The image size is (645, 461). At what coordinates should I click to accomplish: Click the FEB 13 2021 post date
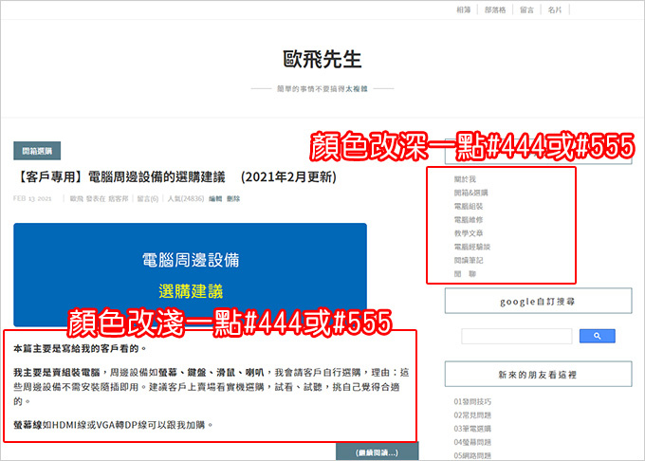pyautogui.click(x=32, y=198)
